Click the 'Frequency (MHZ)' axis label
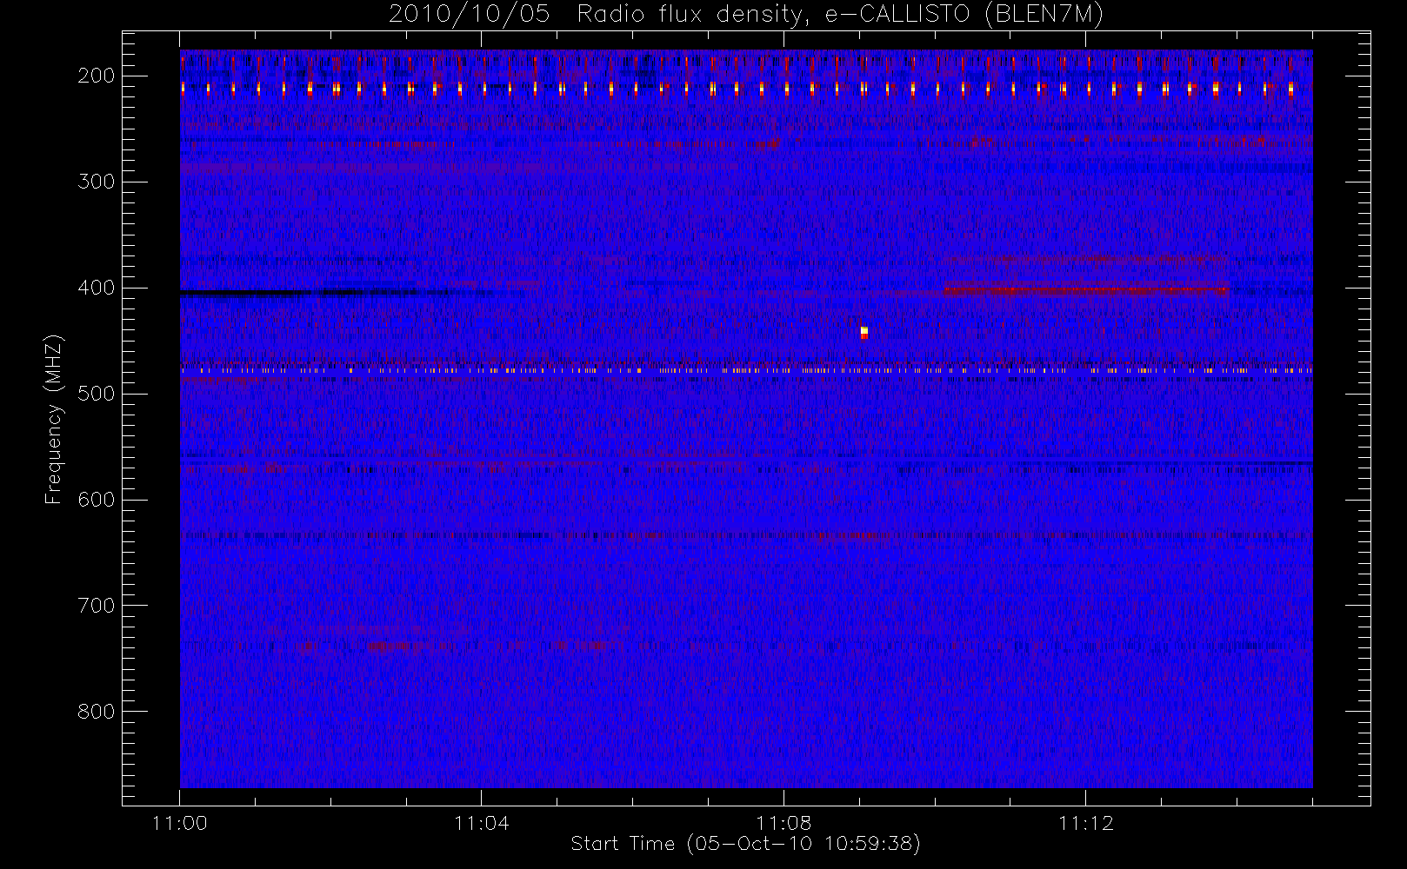Screen dimensions: 1407x869 pos(54,419)
